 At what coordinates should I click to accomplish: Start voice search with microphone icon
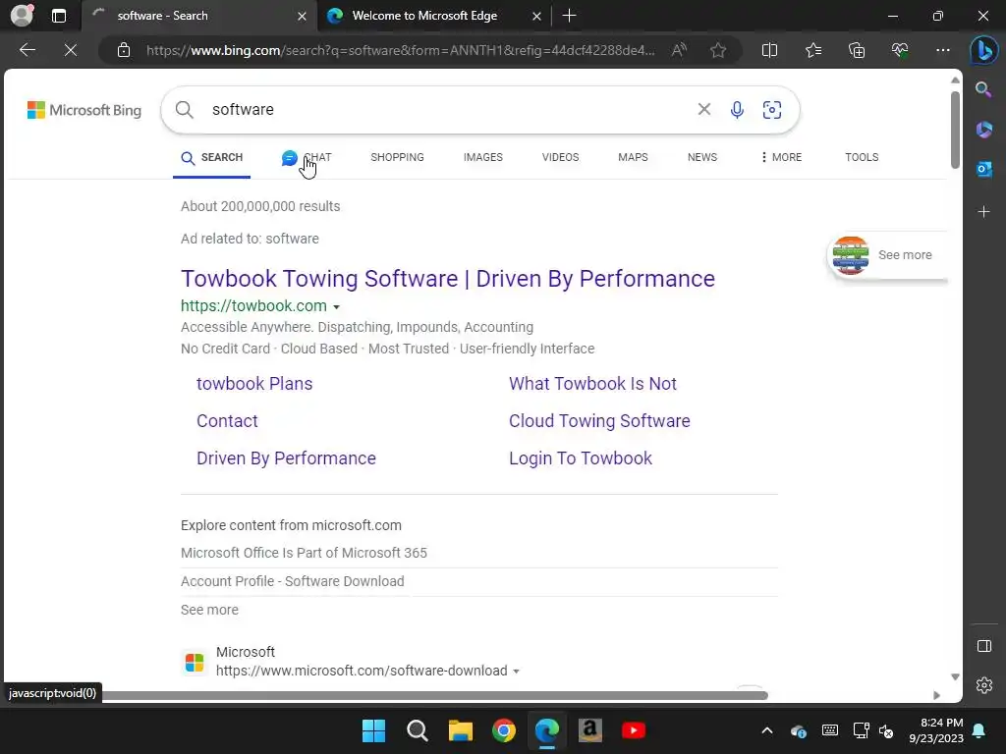click(x=737, y=110)
